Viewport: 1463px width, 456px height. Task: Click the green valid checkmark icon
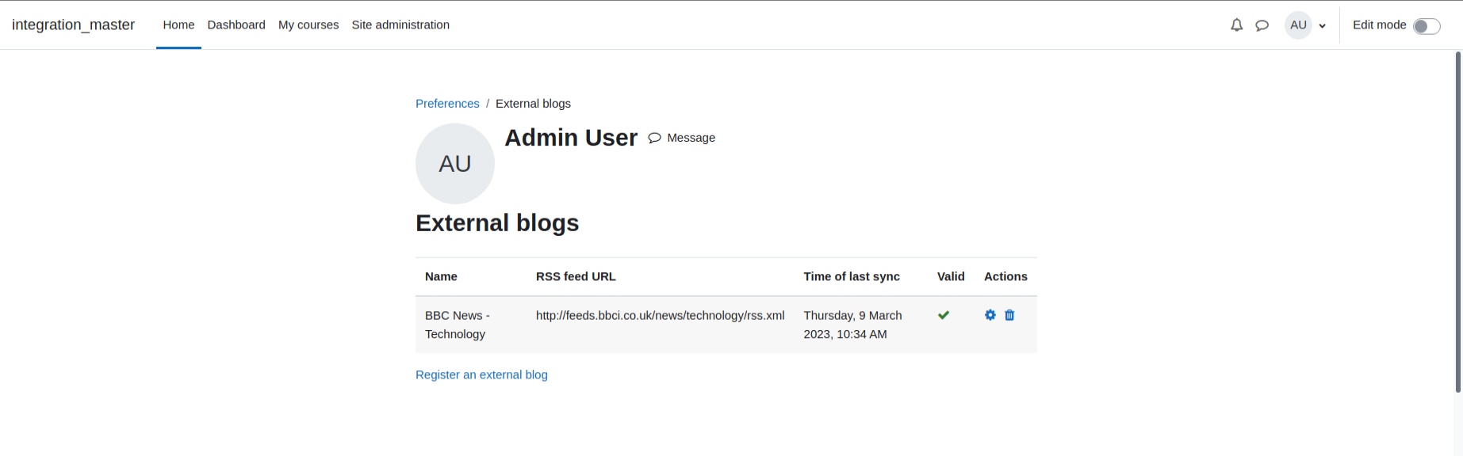[944, 315]
